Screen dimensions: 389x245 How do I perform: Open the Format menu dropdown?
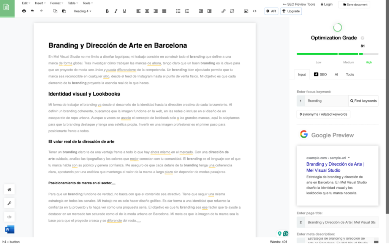coord(57,3)
